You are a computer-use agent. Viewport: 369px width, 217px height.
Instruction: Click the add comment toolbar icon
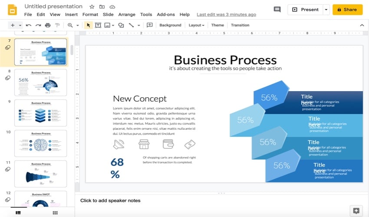[150, 25]
